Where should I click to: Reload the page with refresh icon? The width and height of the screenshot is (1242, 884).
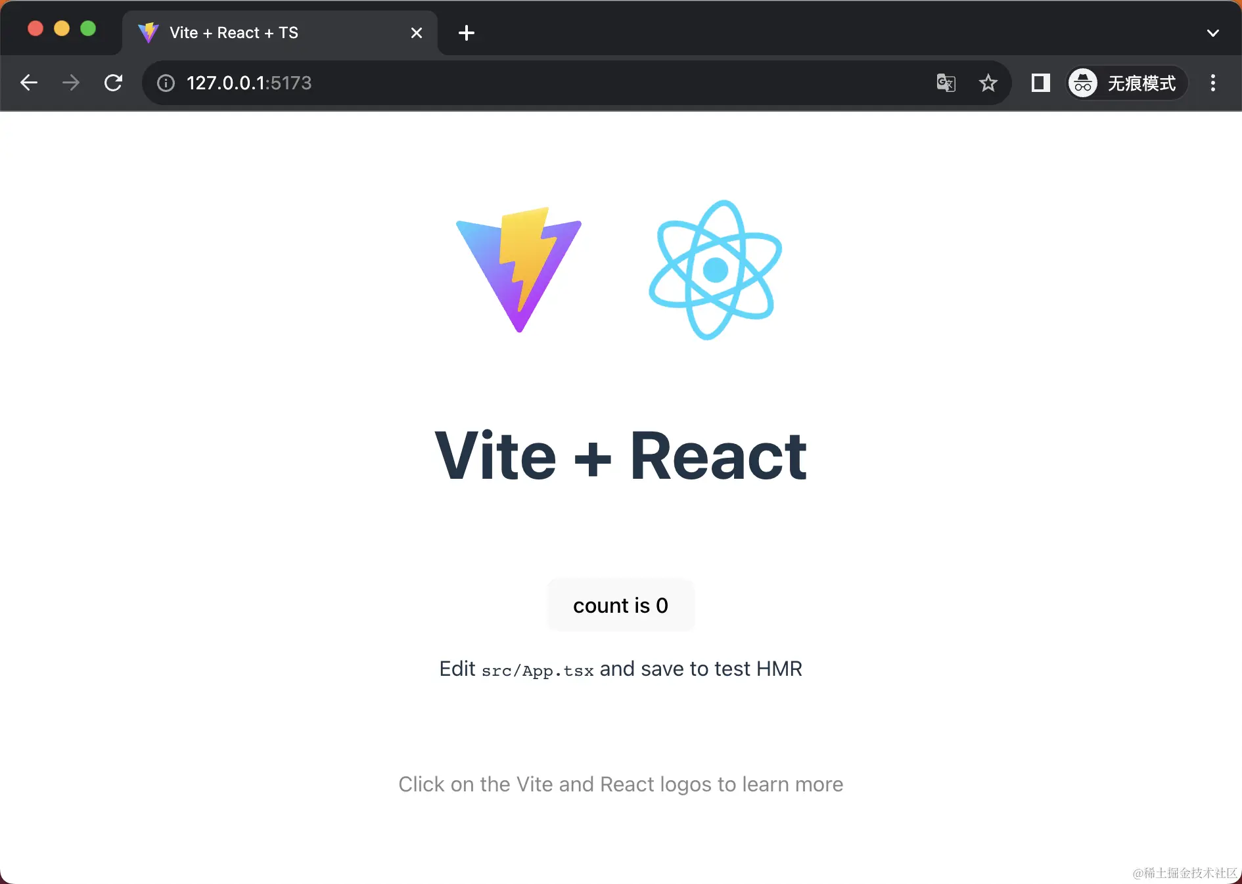[114, 83]
